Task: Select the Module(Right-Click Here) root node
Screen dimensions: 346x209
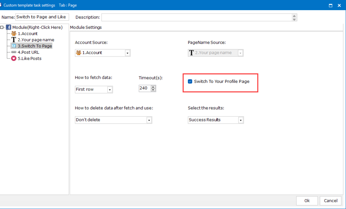Action: [38, 27]
